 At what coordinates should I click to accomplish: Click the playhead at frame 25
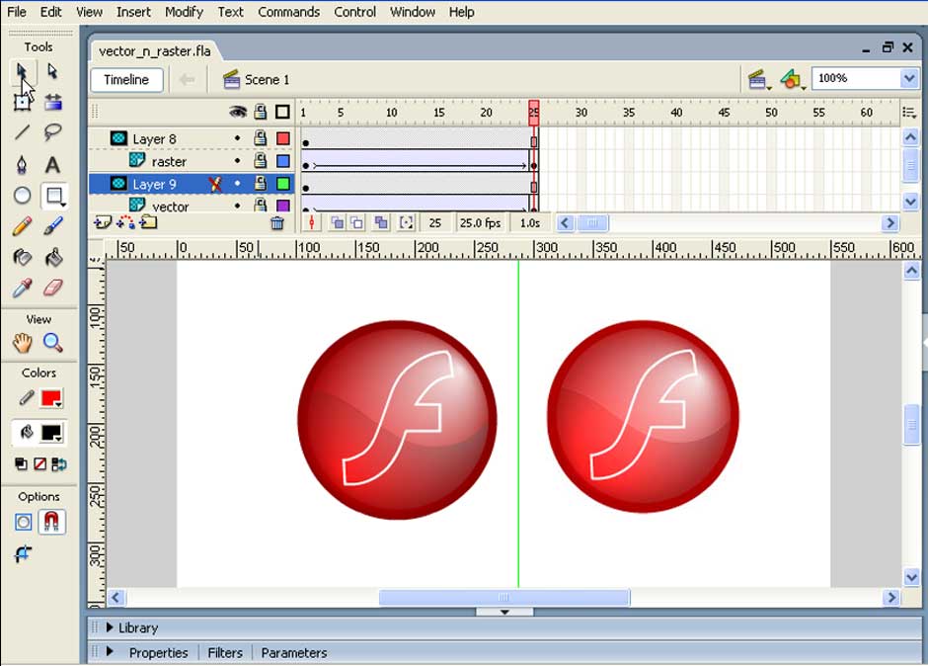534,112
